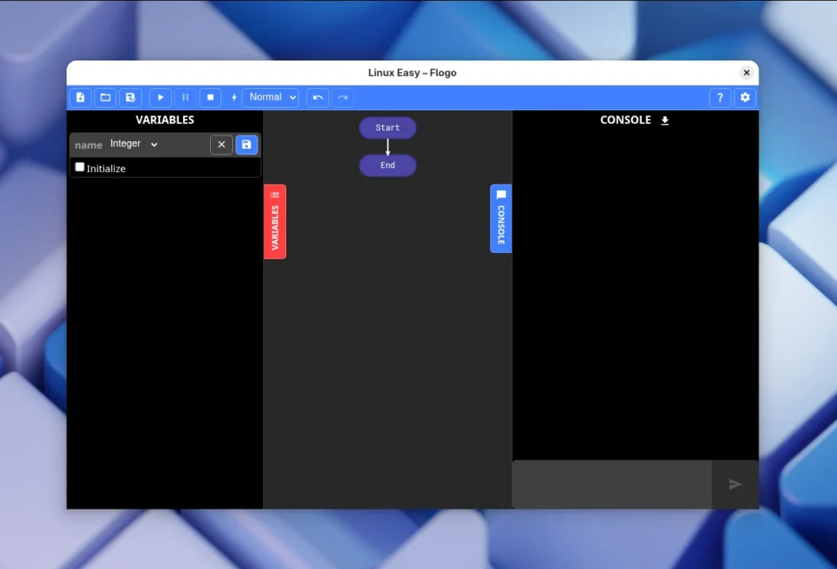Open the Normal speed dropdown
Image resolution: width=837 pixels, height=569 pixels.
271,97
